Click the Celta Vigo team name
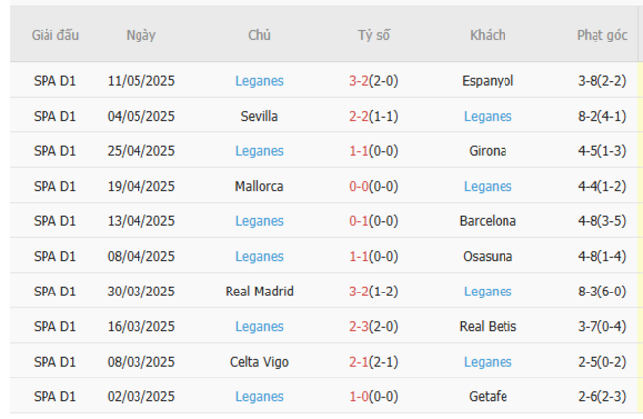The image size is (643, 419). pyautogui.click(x=259, y=362)
